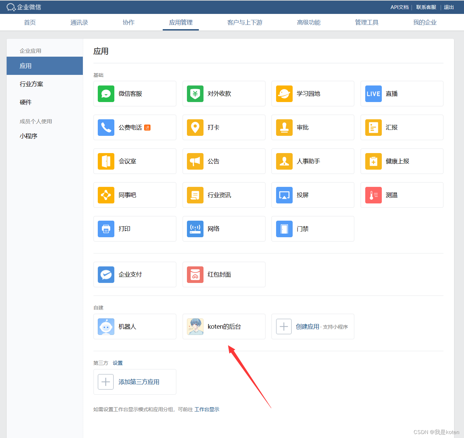Open the 打卡 location pin icon
The image size is (464, 438).
[x=195, y=128]
